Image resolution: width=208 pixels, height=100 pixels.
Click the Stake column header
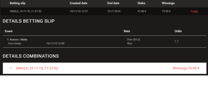pyautogui.click(x=141, y=3)
